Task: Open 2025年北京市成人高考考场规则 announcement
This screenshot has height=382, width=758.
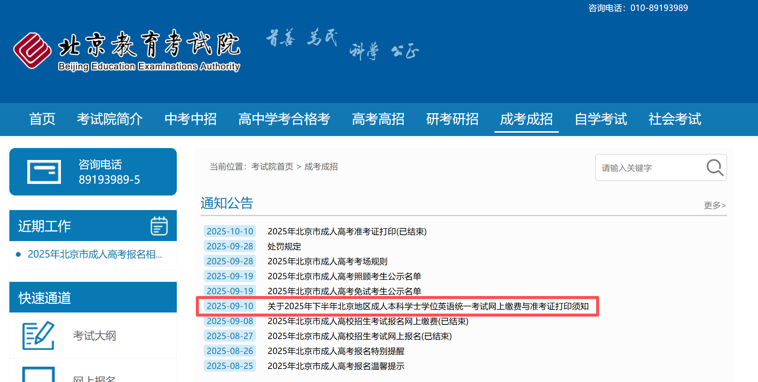Action: pos(327,261)
